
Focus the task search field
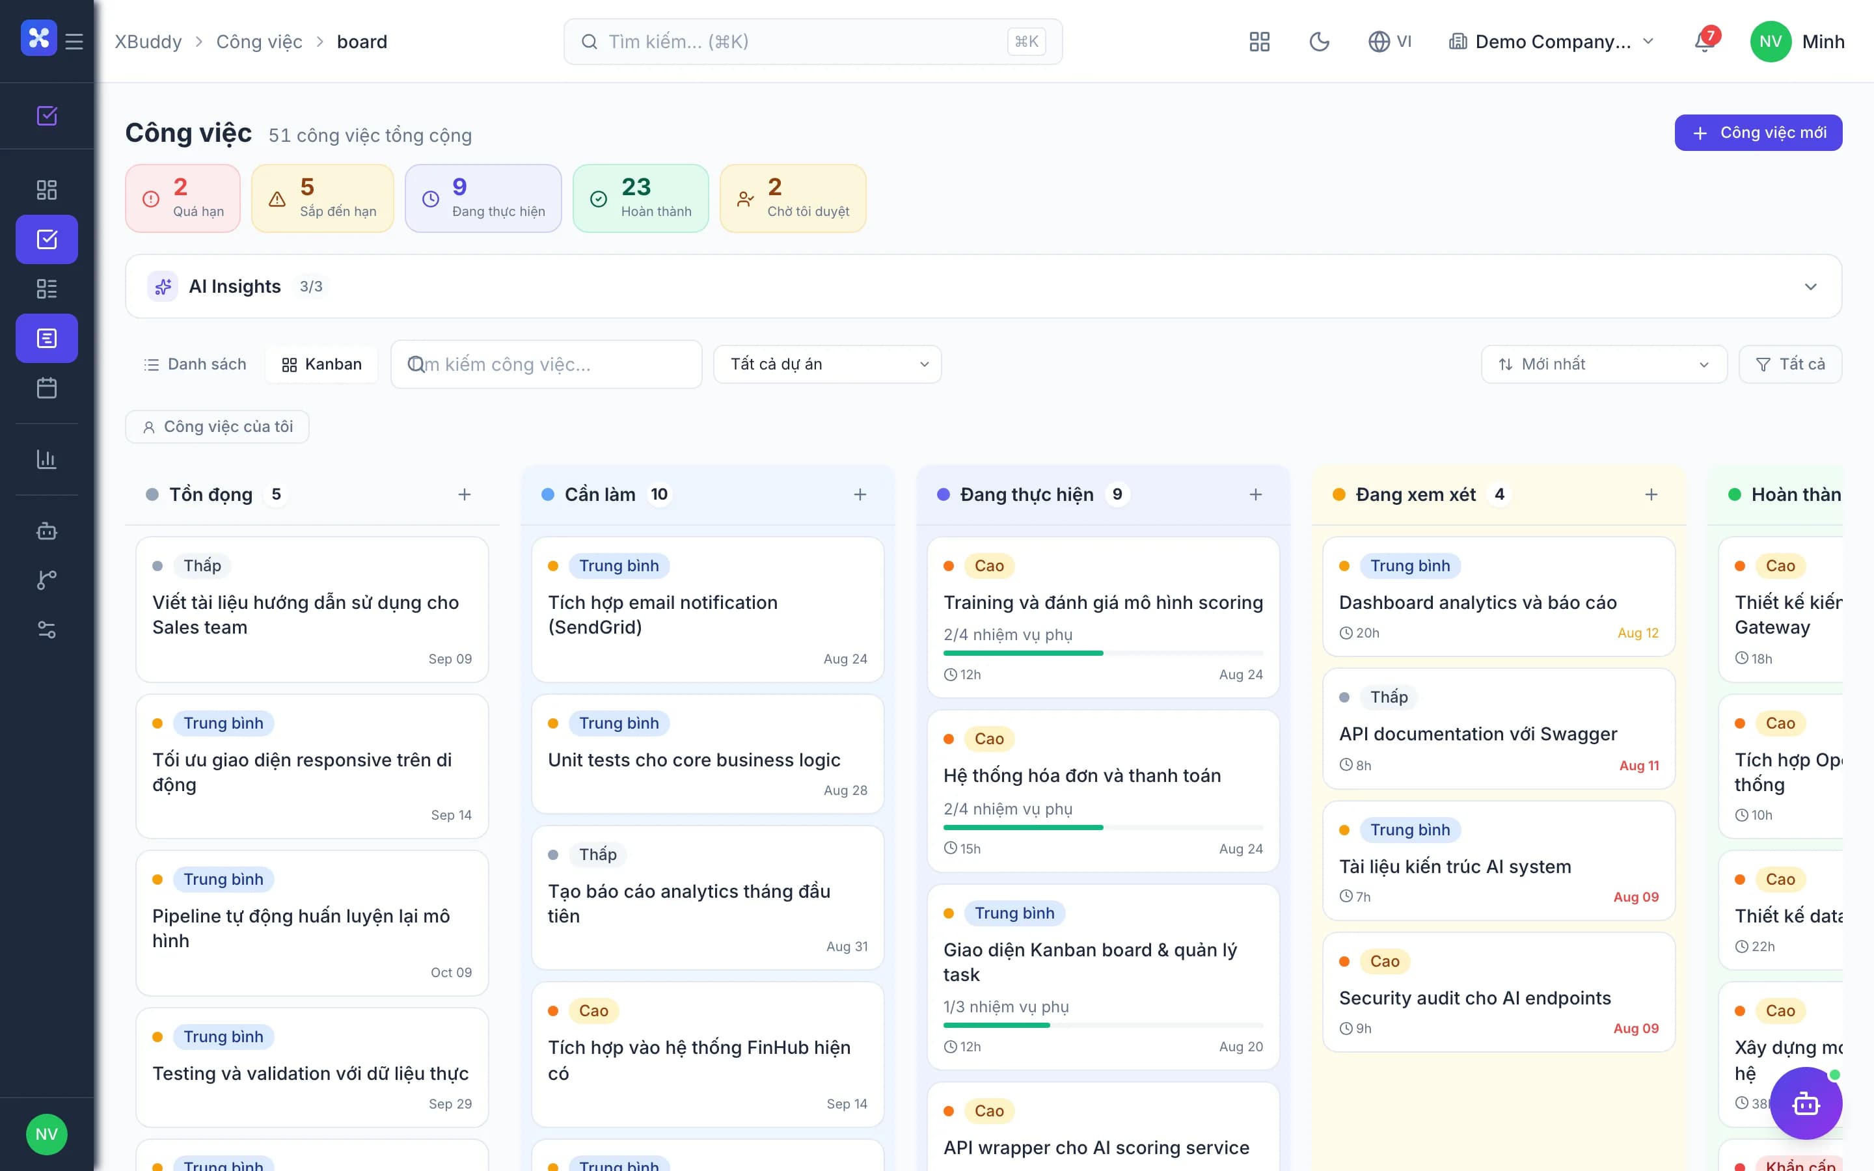pyautogui.click(x=546, y=364)
